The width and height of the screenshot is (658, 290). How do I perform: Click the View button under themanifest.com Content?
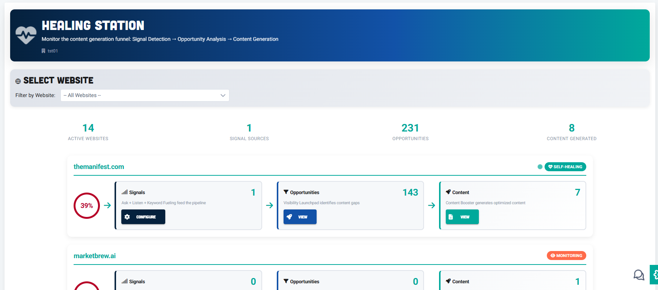point(462,217)
